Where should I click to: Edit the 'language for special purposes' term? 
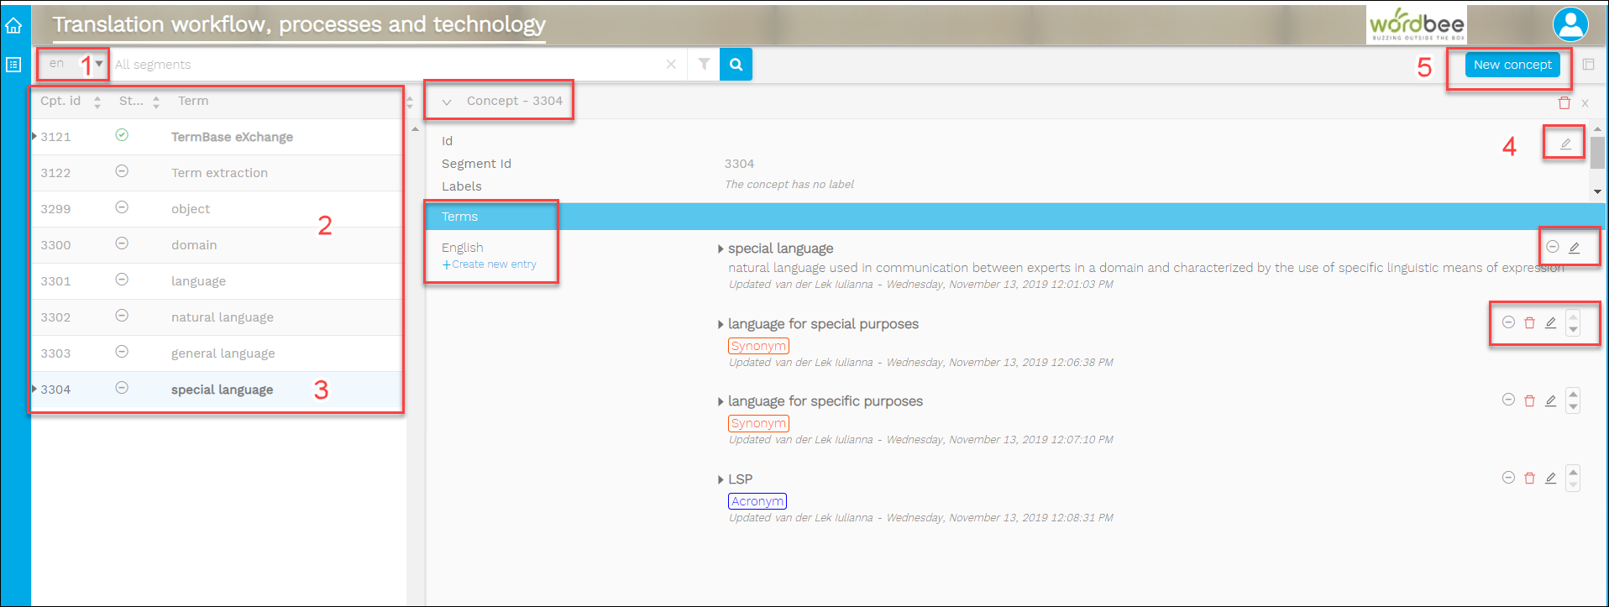coord(1550,322)
